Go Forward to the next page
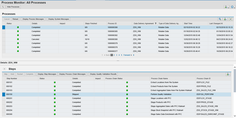 tap(127, 55)
